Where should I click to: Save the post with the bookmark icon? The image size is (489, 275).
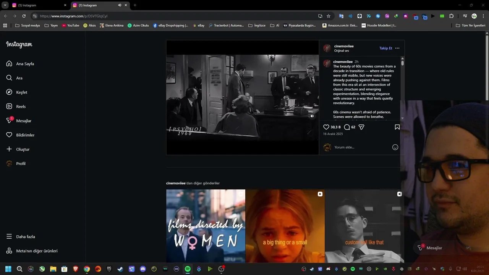[x=397, y=127]
